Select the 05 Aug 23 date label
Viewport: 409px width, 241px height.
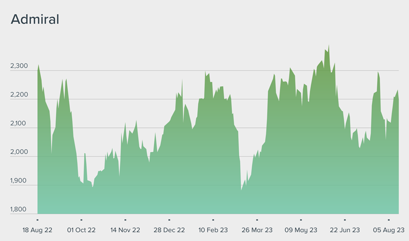tap(389, 230)
